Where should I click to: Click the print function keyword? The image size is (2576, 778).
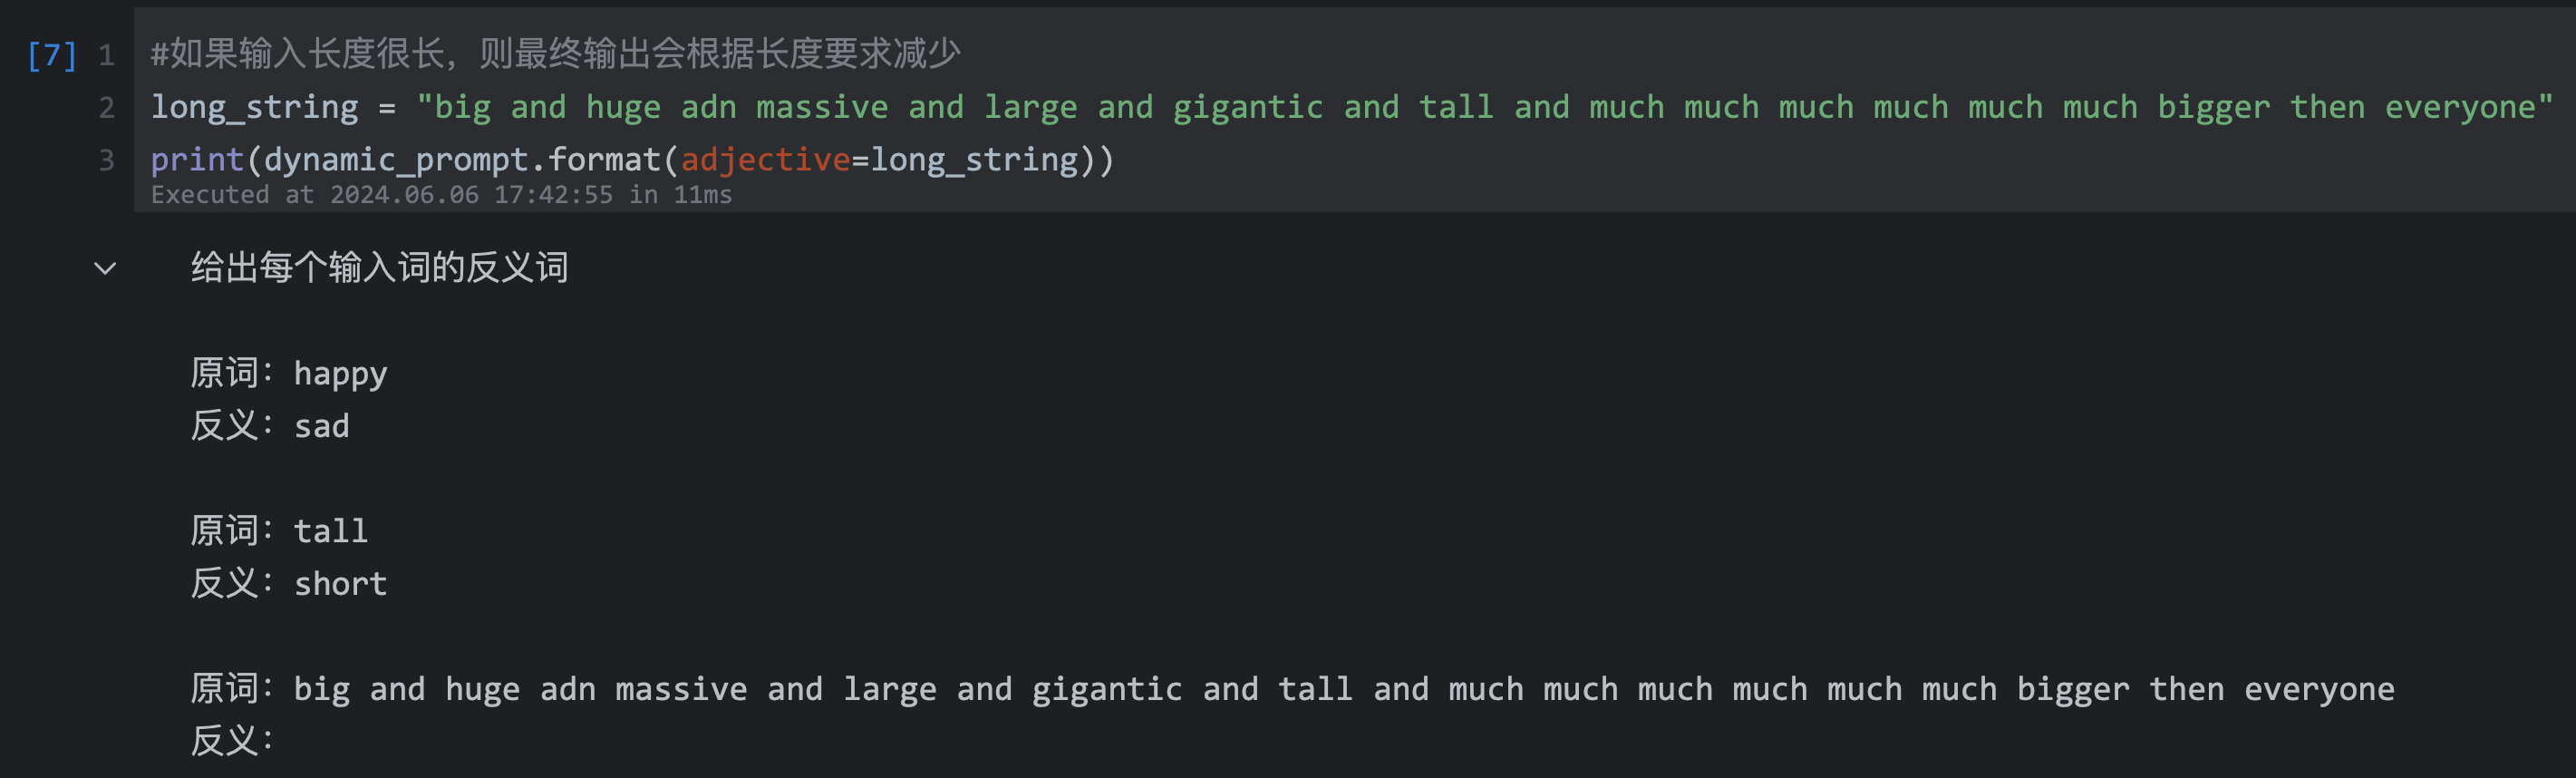point(197,160)
